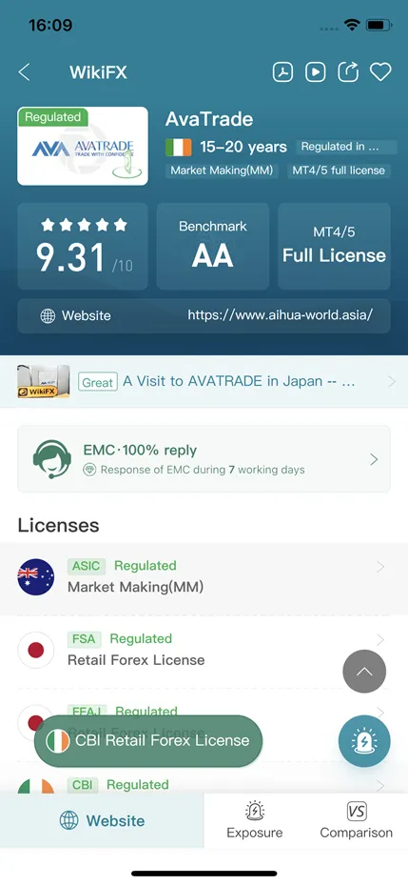The height and width of the screenshot is (885, 408).
Task: Tap the AvaTrade logo thumbnail
Action: point(83,146)
